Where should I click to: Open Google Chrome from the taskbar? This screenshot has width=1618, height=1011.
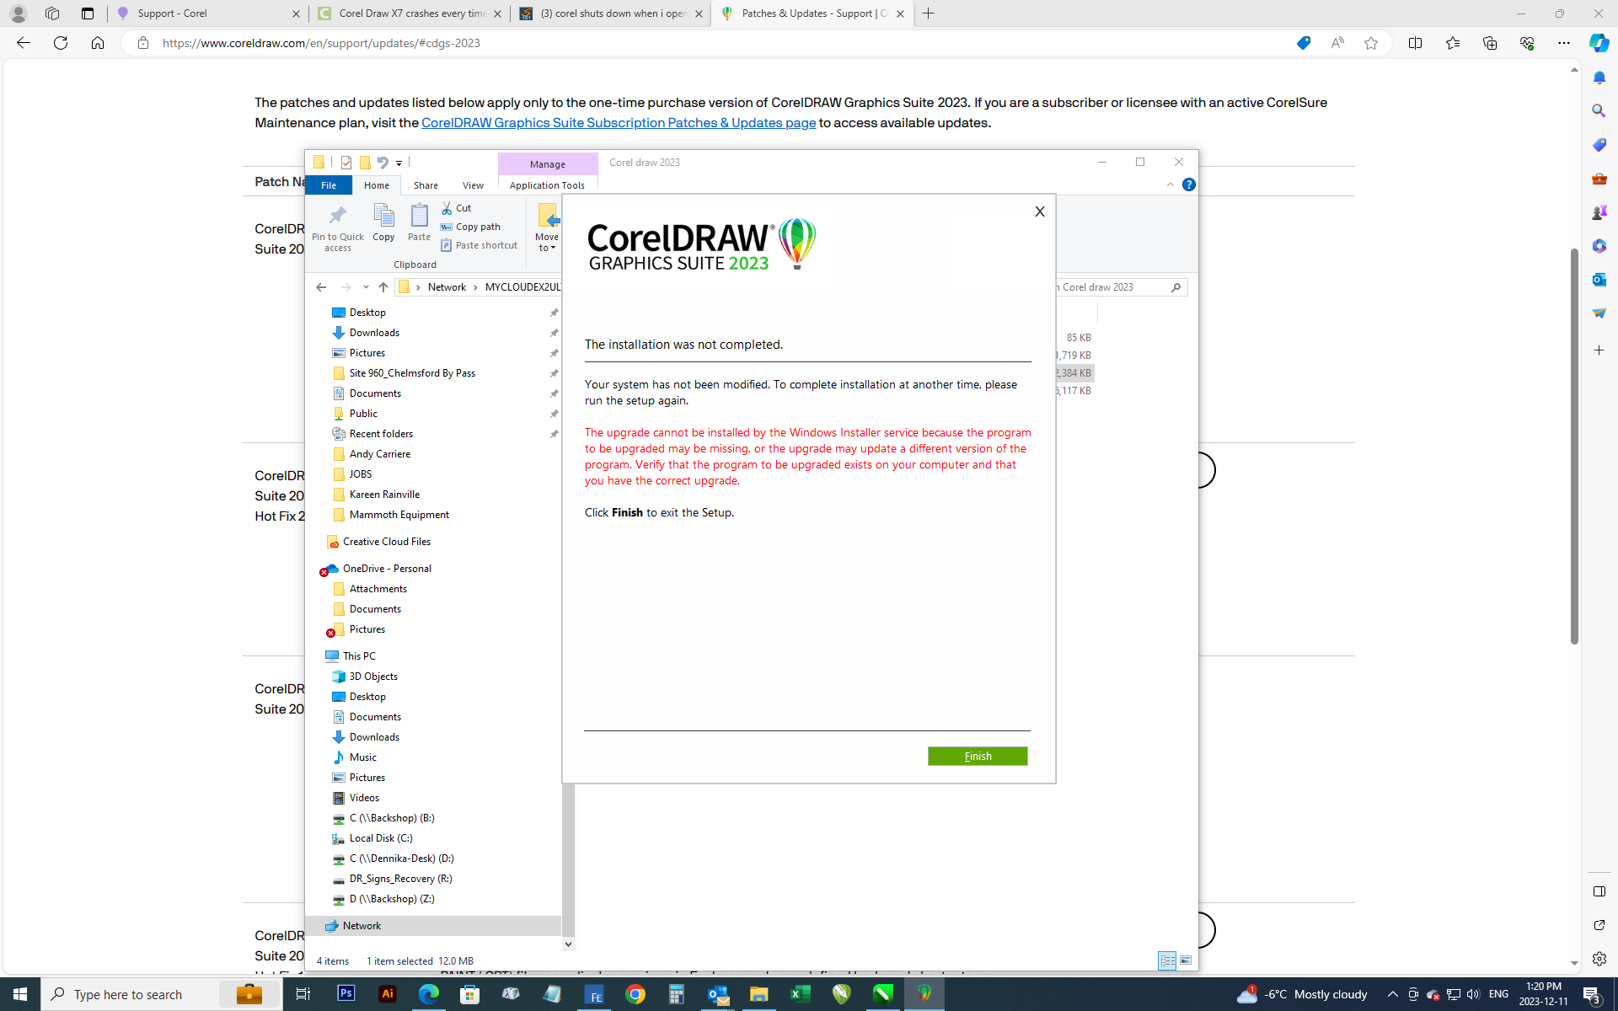tap(635, 994)
